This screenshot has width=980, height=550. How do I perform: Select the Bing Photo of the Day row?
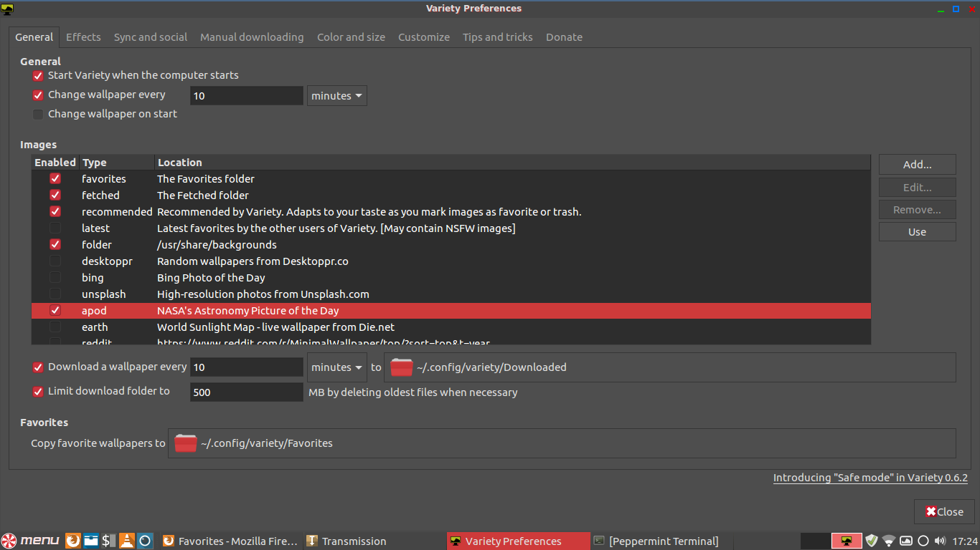(x=451, y=278)
